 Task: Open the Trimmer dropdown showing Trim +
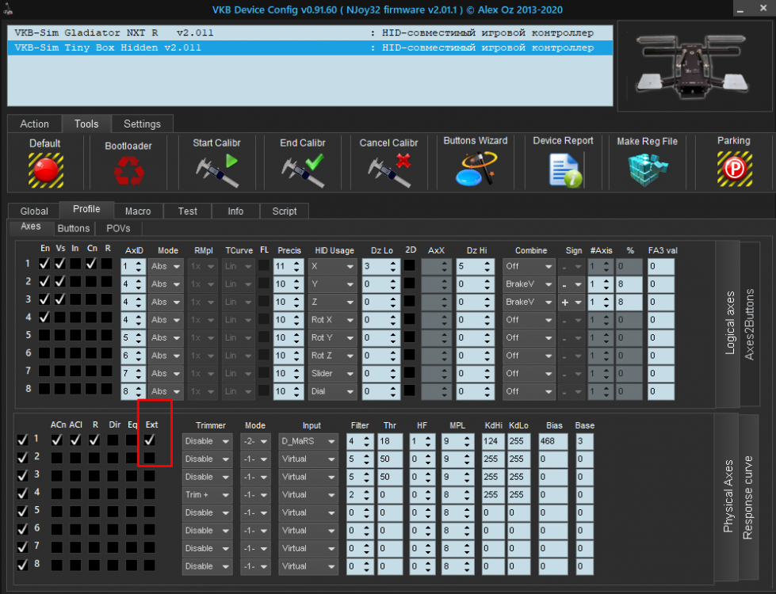[x=207, y=495]
